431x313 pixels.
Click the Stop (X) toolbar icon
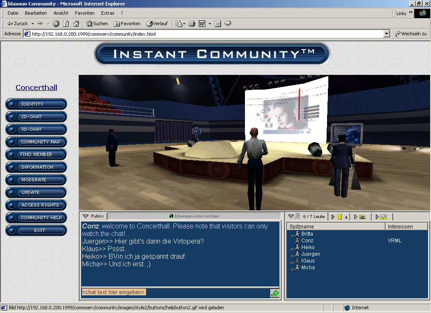(56, 24)
